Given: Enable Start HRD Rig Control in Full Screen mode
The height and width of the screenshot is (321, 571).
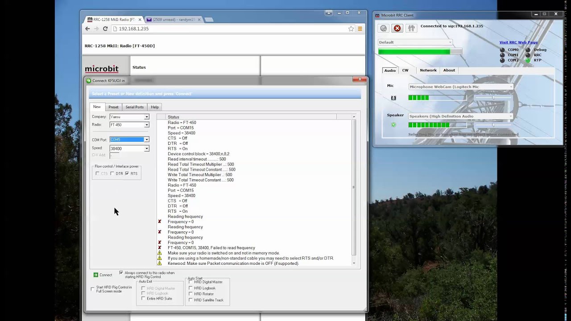Looking at the screenshot, I should [x=93, y=289].
